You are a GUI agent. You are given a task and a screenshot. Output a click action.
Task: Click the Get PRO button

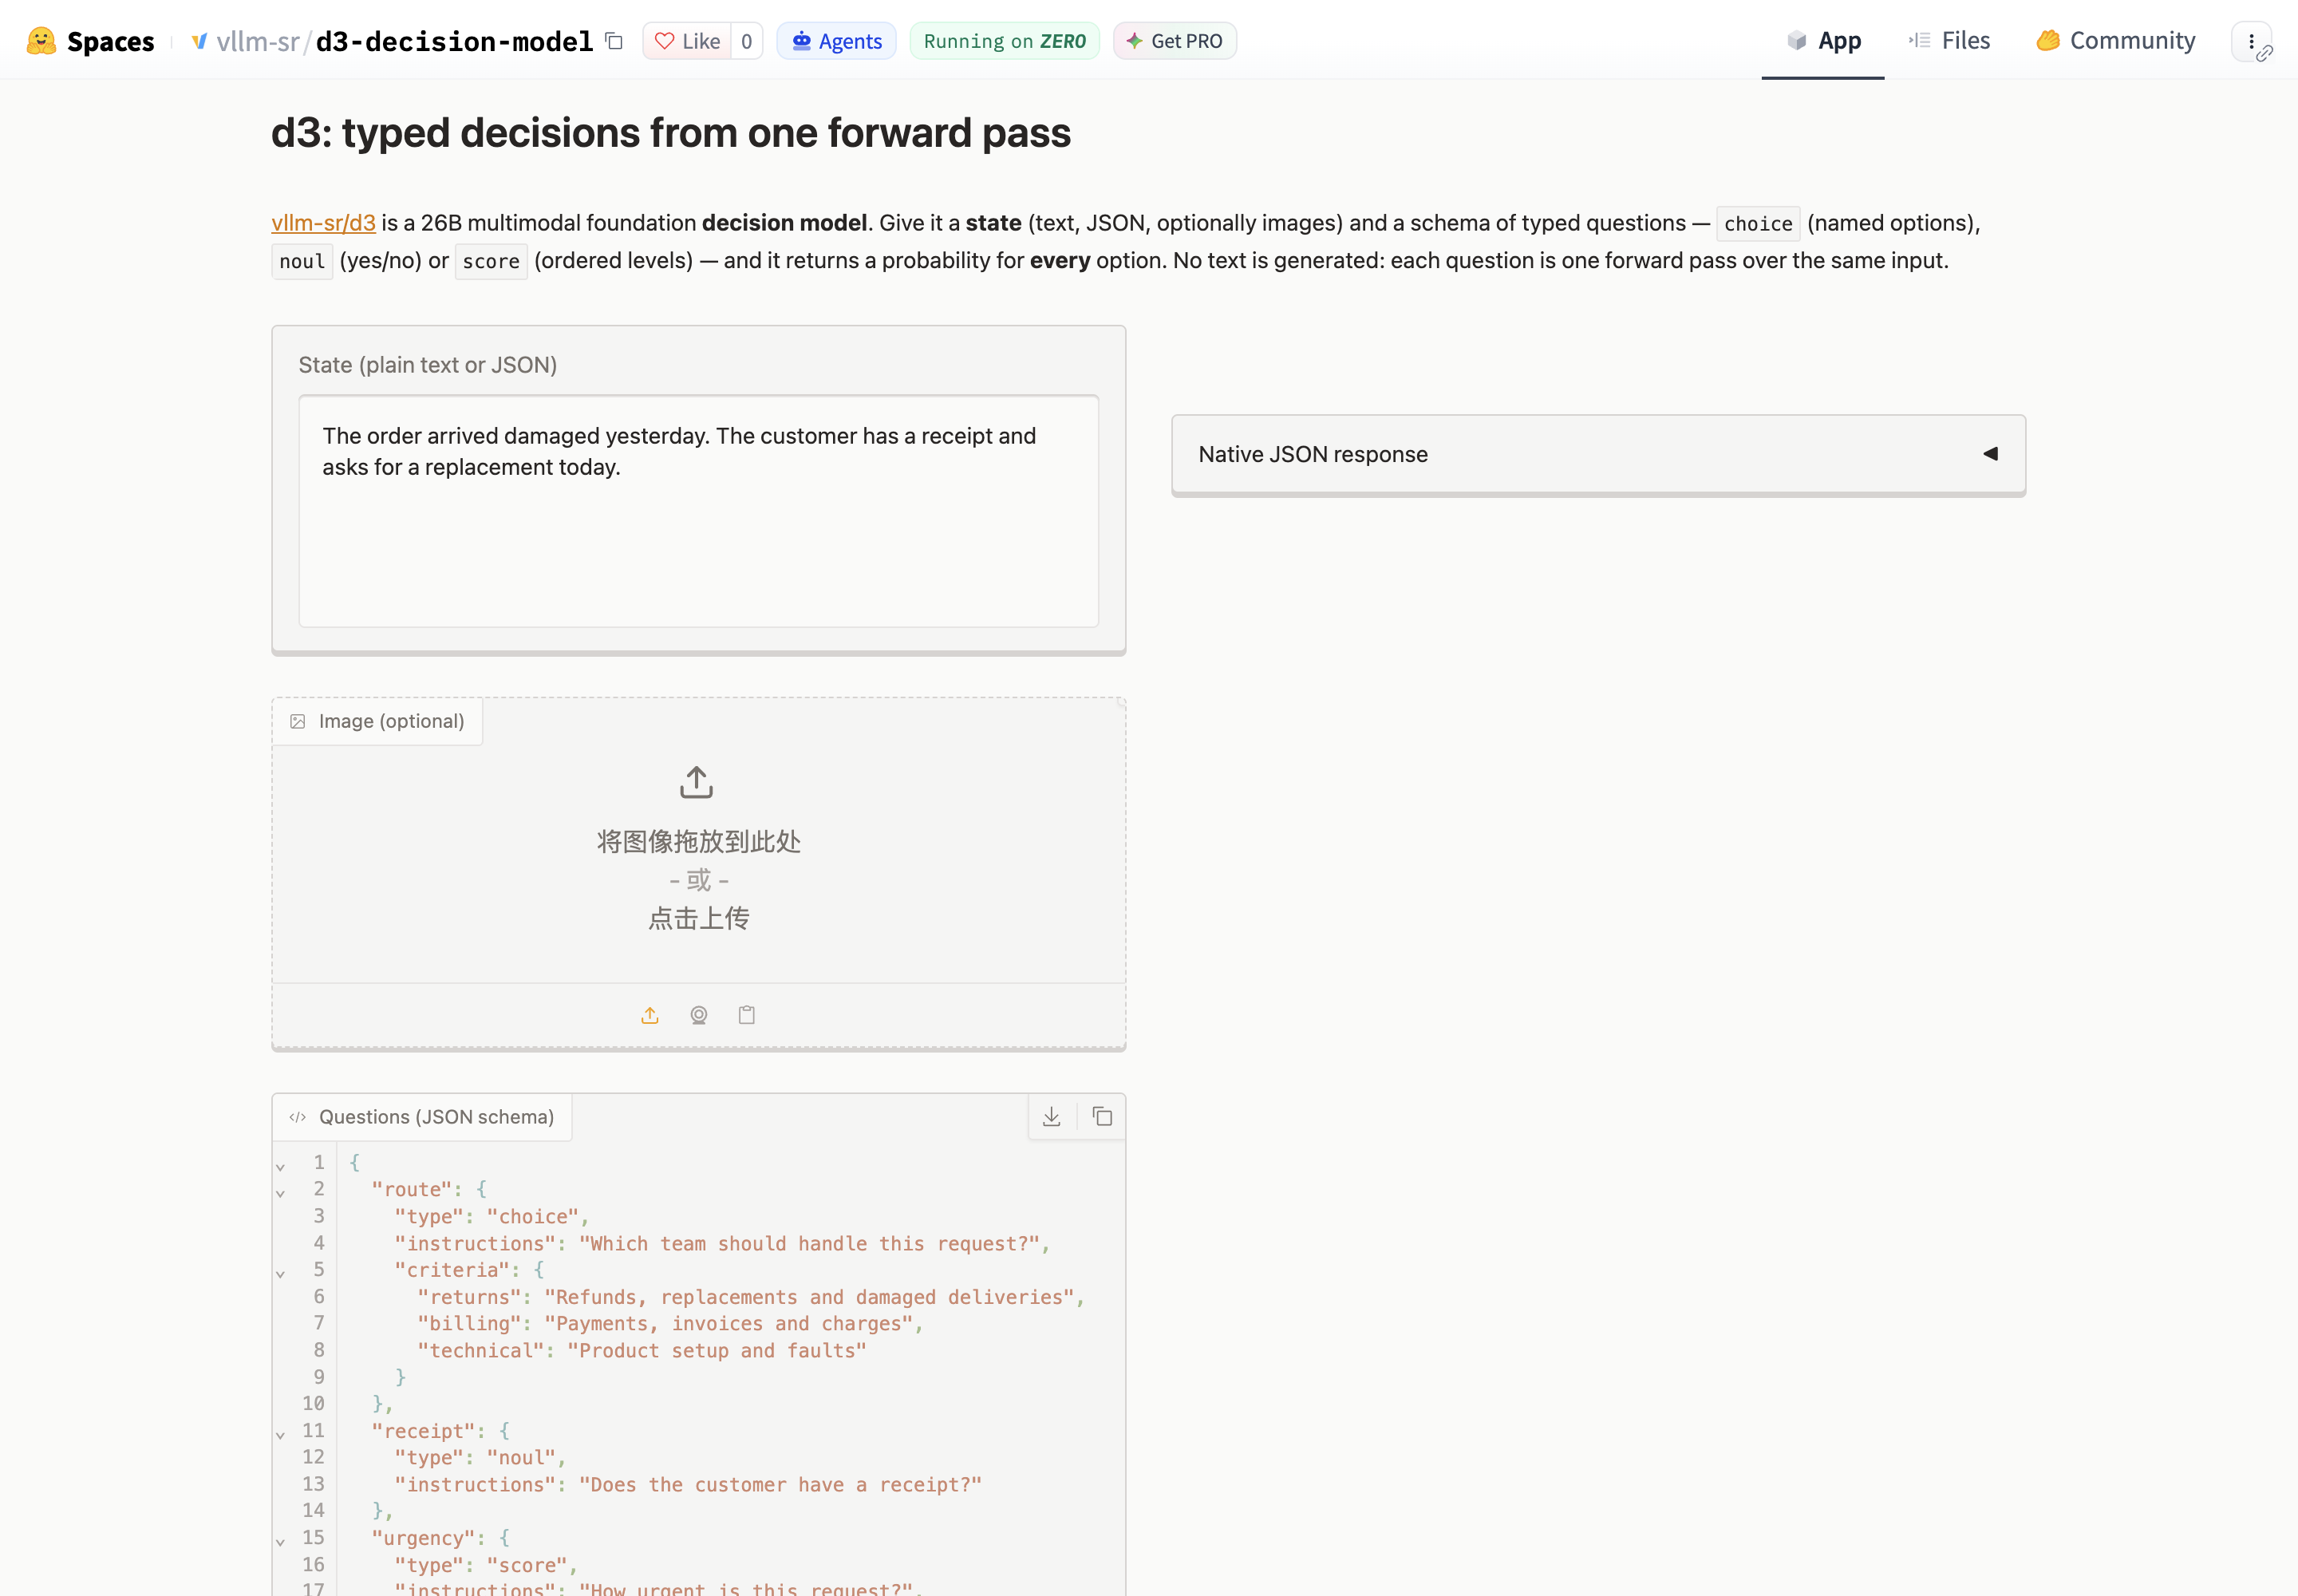[x=1174, y=41]
